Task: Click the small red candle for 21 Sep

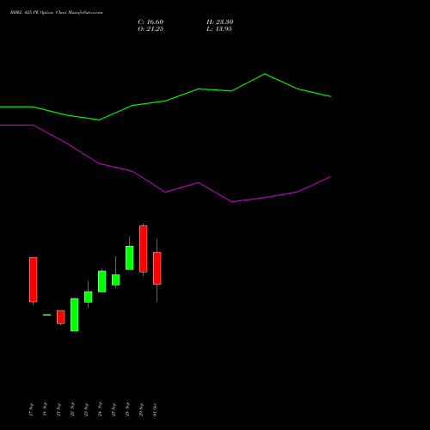Action: click(x=61, y=317)
